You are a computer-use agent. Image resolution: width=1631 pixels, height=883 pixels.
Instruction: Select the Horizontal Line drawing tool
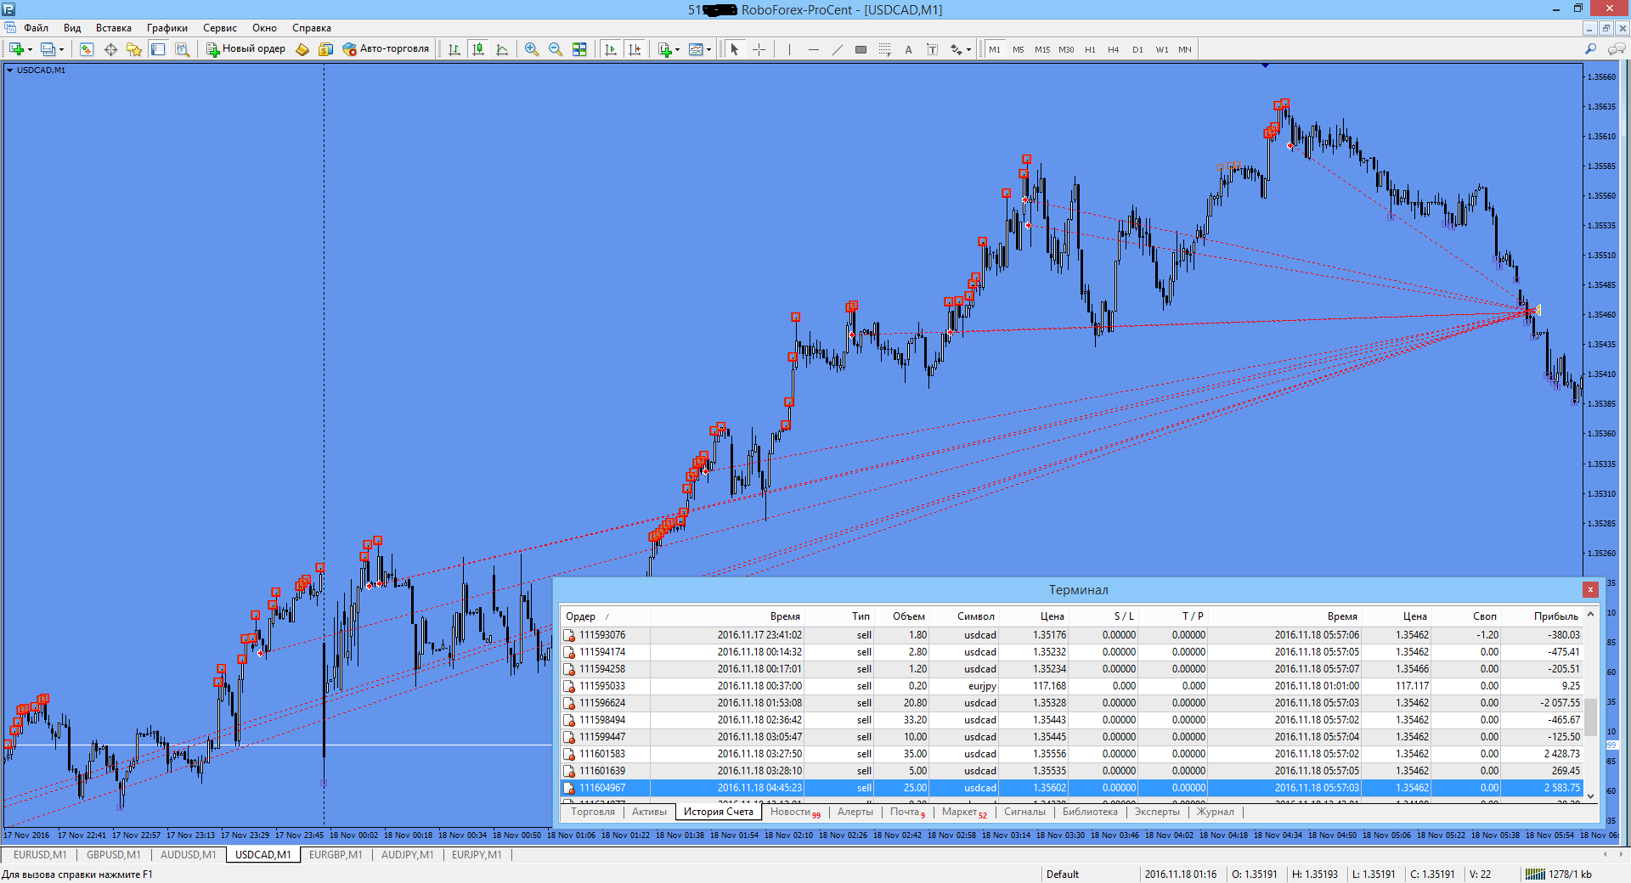pyautogui.click(x=813, y=49)
